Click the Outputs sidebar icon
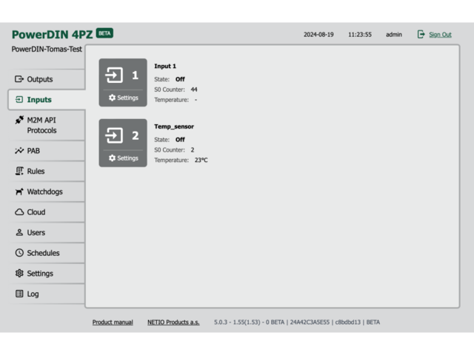 pos(20,79)
